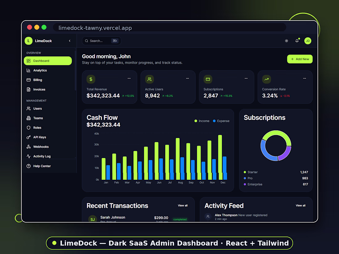The width and height of the screenshot is (339, 254).
Task: Click the Roles shield icon
Action: click(x=29, y=128)
